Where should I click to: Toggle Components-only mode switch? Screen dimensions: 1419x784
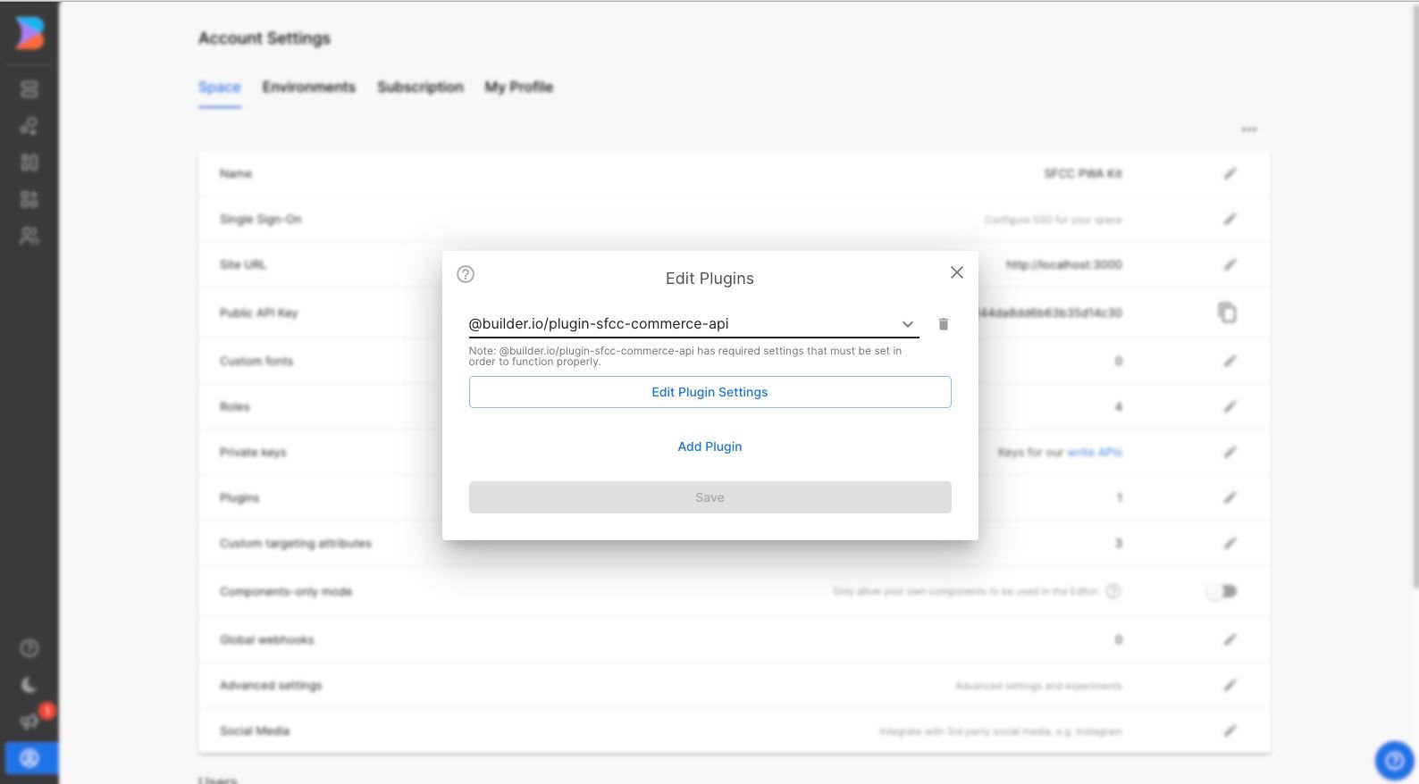pos(1222,591)
